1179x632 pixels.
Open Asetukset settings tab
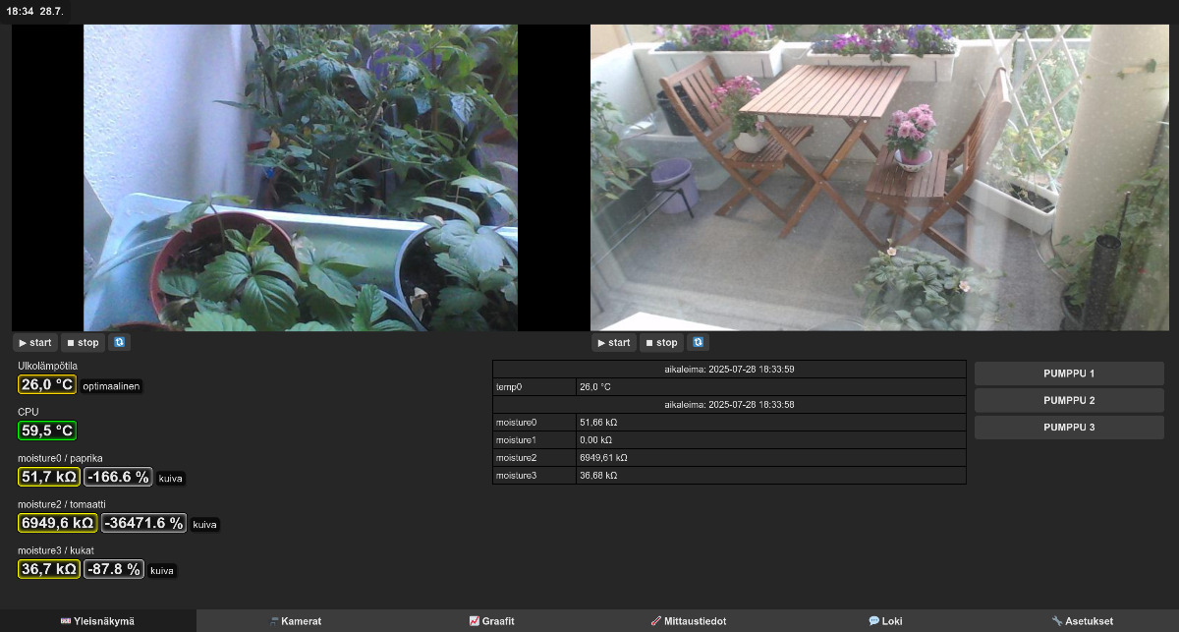coord(1081,621)
